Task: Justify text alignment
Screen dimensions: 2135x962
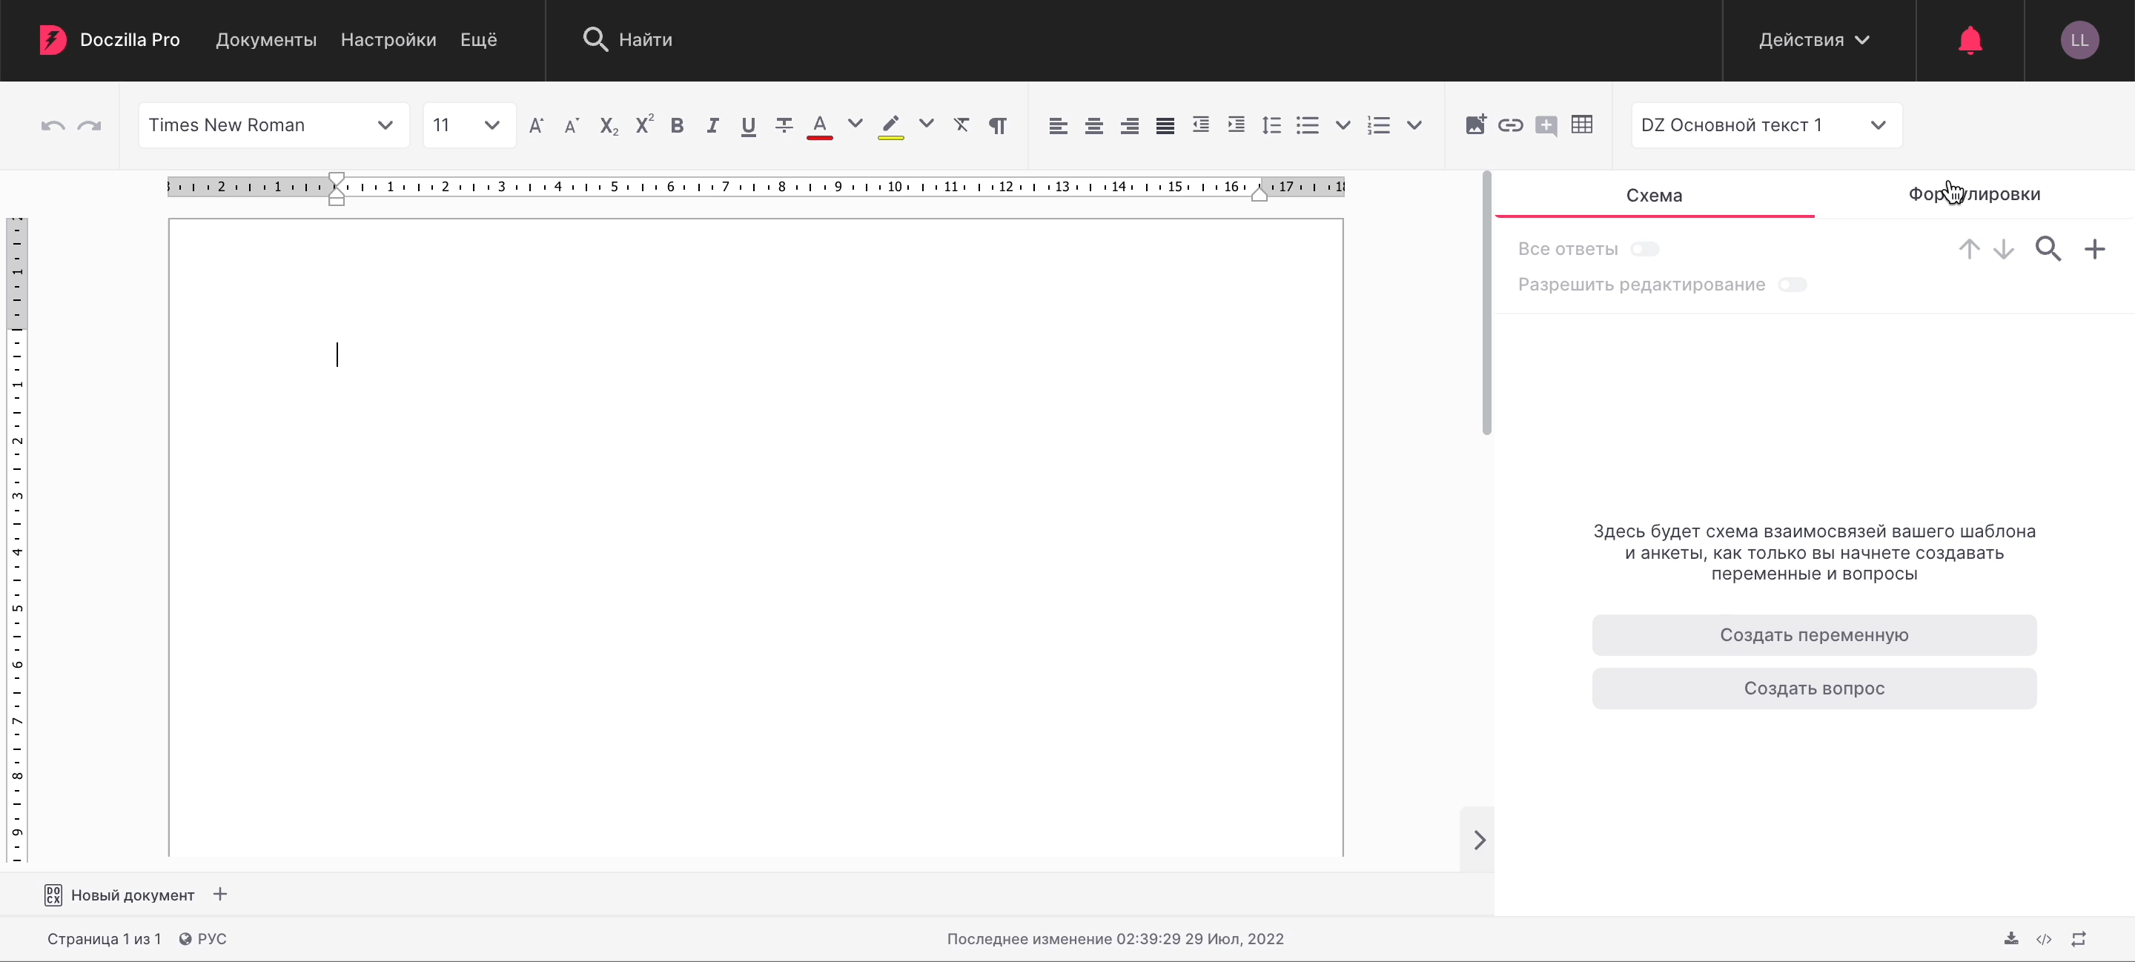Action: (x=1165, y=125)
